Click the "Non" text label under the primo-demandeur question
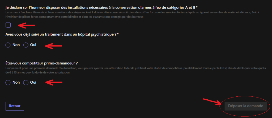 (x=16, y=83)
